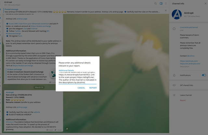
Task: Click the search icon in chat header
Action: (155, 4)
